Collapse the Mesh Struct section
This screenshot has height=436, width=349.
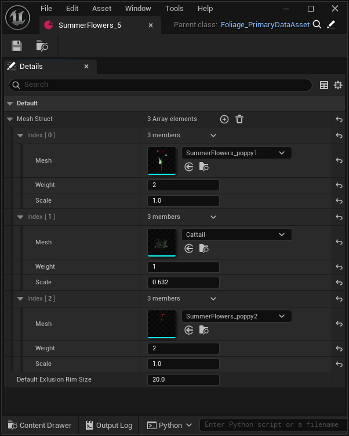[x=10, y=119]
